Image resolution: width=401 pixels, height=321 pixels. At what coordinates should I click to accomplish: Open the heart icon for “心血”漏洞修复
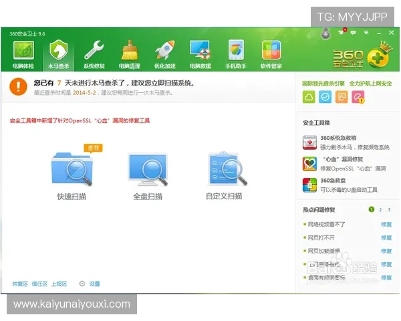pos(309,164)
